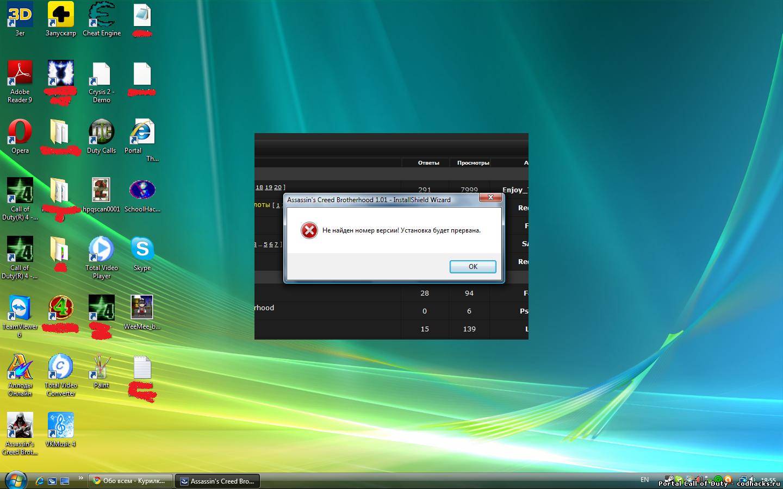
Task: Open Total Video Player shortcut
Action: coord(102,258)
